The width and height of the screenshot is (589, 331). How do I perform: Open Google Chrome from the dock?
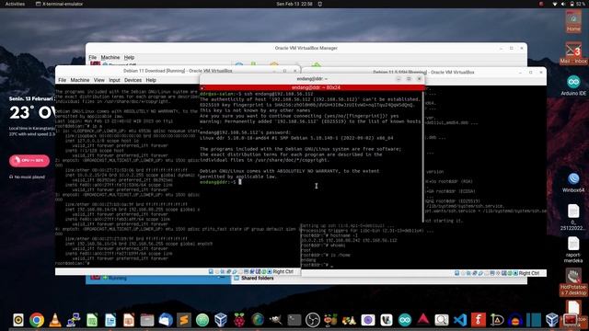(37, 320)
